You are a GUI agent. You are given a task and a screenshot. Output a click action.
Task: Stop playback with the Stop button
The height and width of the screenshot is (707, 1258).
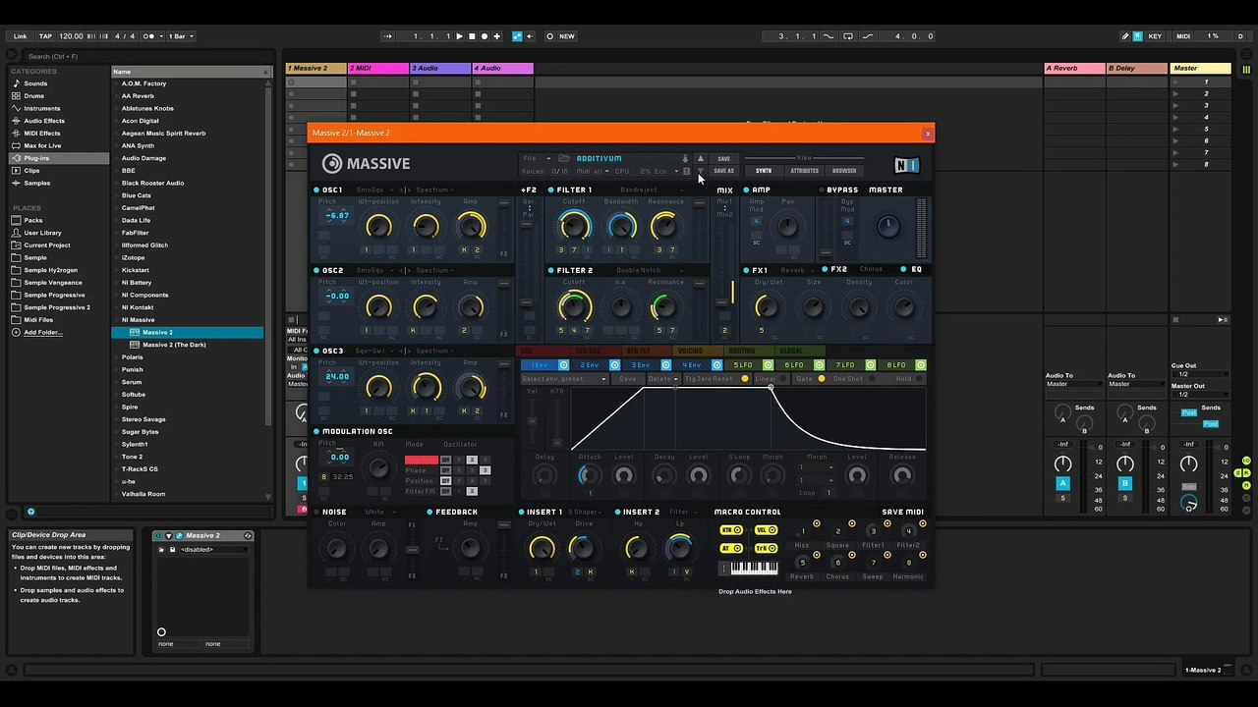click(x=471, y=36)
